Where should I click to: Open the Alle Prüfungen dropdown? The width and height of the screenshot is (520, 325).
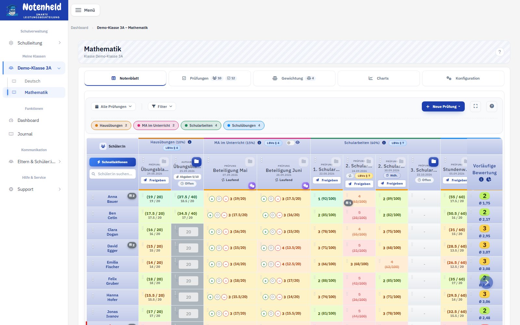point(113,107)
